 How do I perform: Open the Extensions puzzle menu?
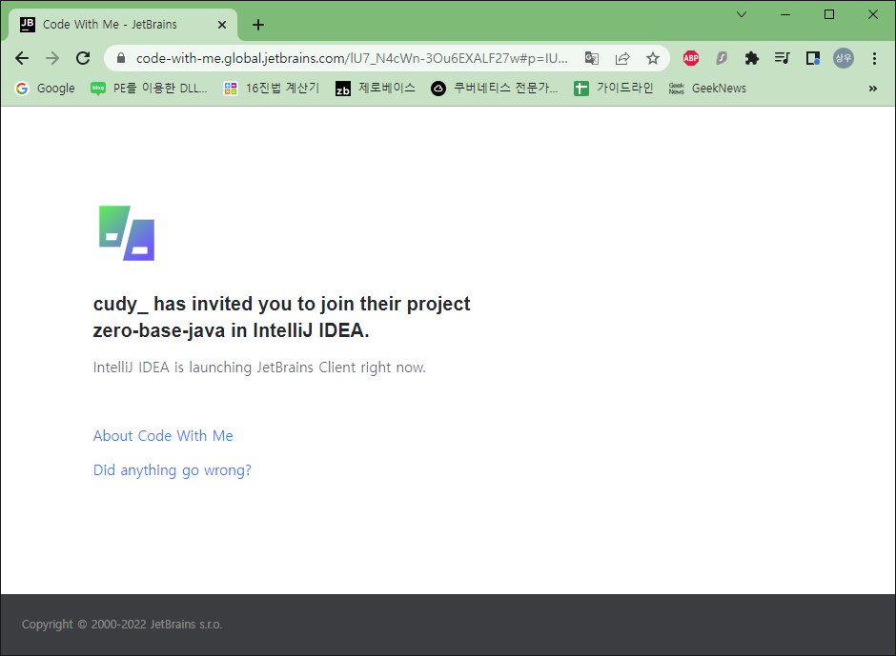click(752, 58)
